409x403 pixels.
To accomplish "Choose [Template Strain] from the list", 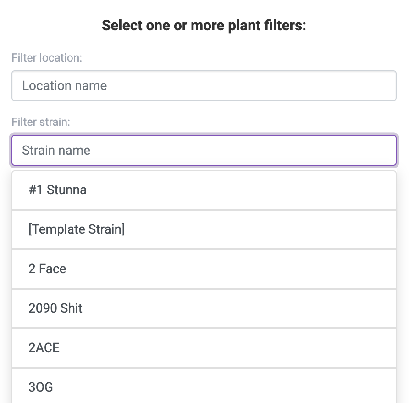I will coord(204,229).
